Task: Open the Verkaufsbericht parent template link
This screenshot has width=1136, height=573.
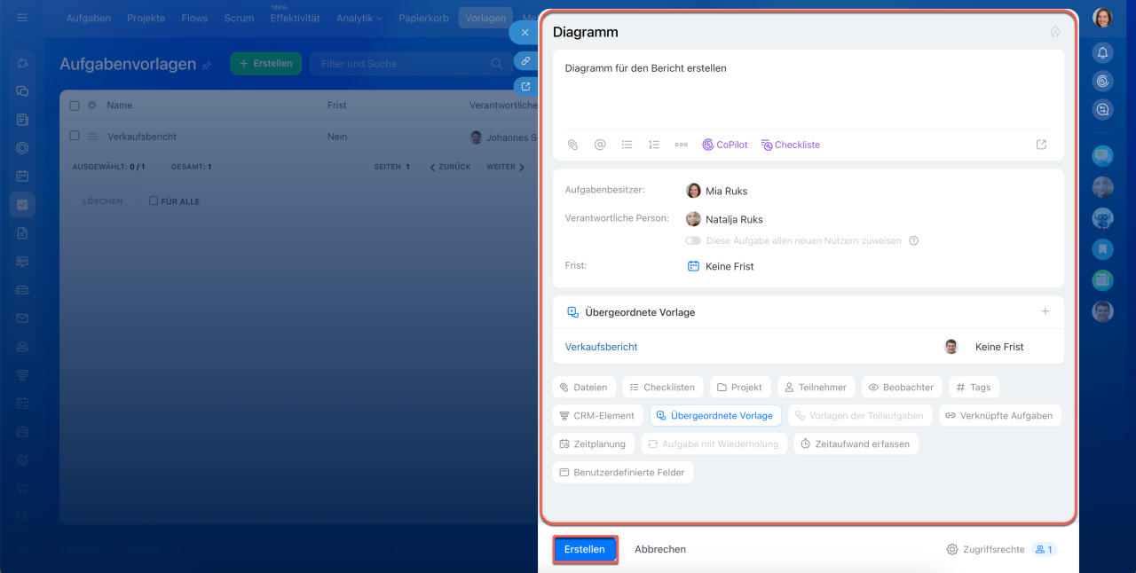Action: coord(601,347)
